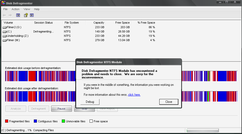Click the '203 GB' free space value
Image resolution: width=242 pixels, height=134 pixels.
tap(125, 27)
